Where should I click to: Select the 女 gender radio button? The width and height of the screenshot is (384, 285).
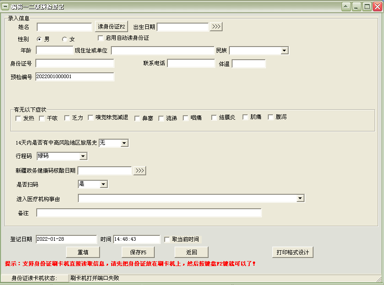point(64,39)
